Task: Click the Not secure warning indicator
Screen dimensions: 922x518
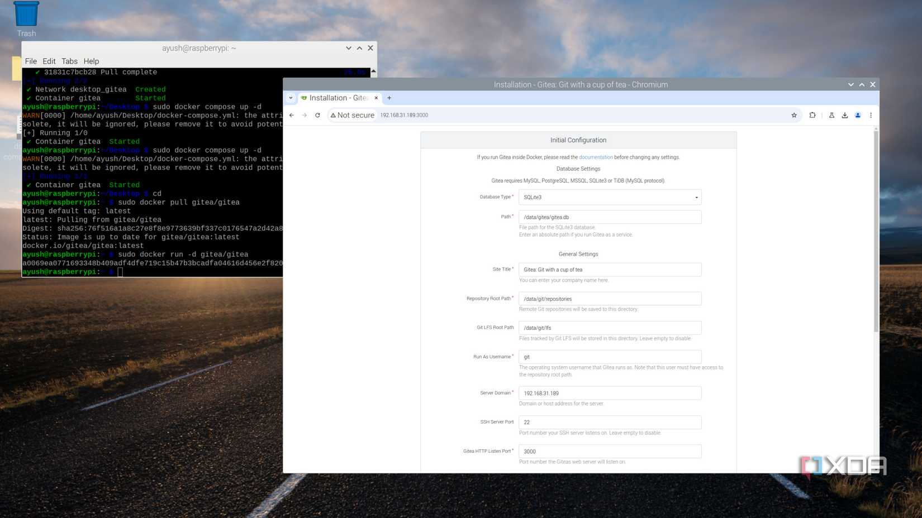Action: coord(351,115)
